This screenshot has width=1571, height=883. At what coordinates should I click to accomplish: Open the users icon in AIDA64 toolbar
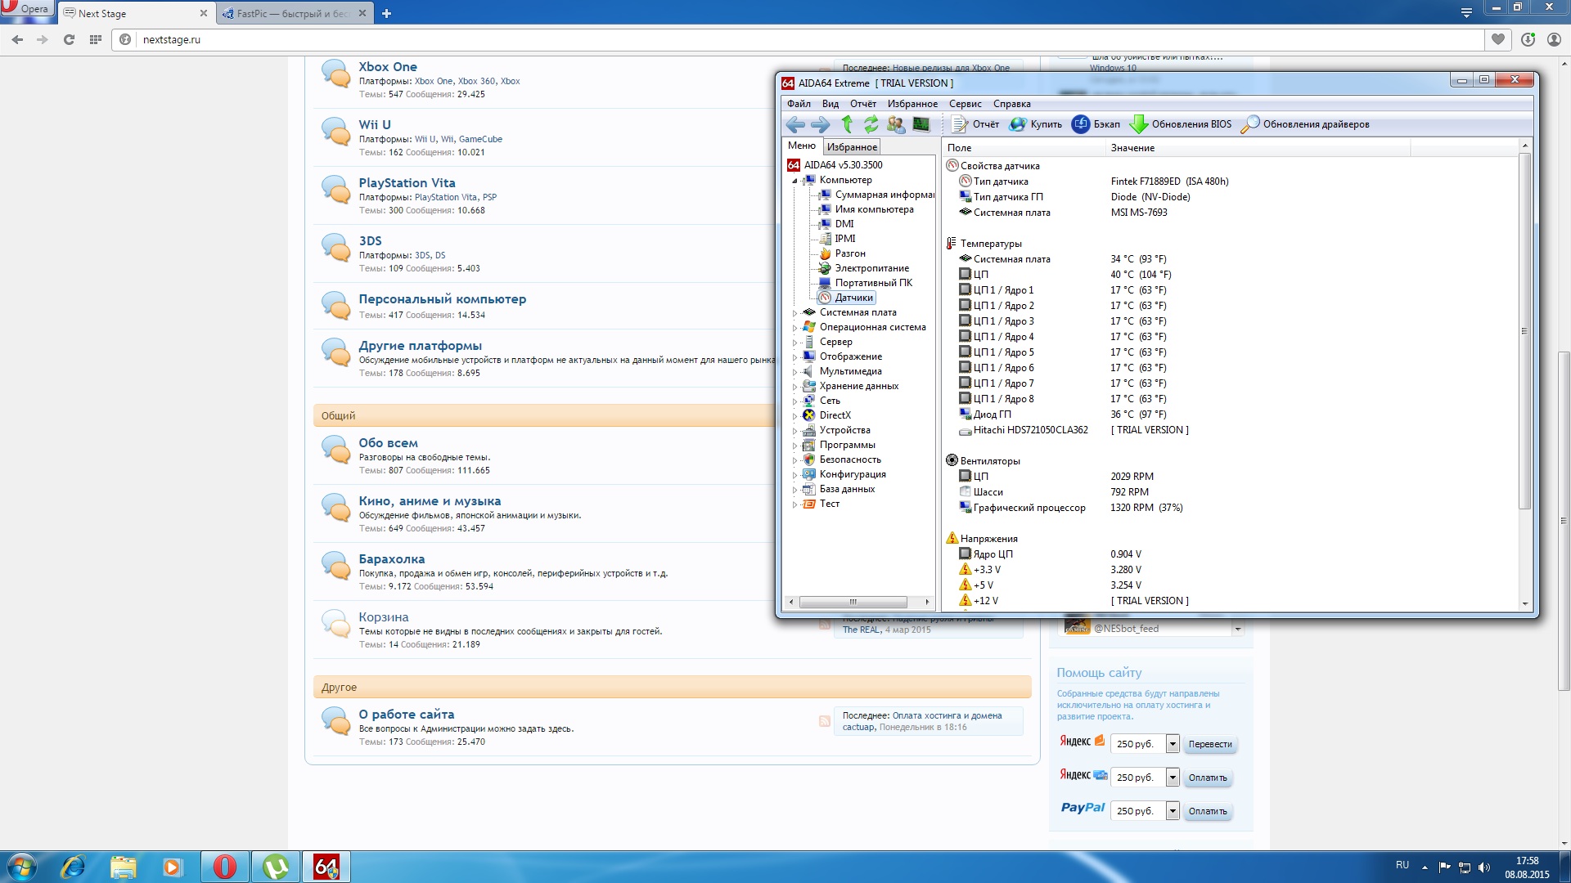coord(896,124)
